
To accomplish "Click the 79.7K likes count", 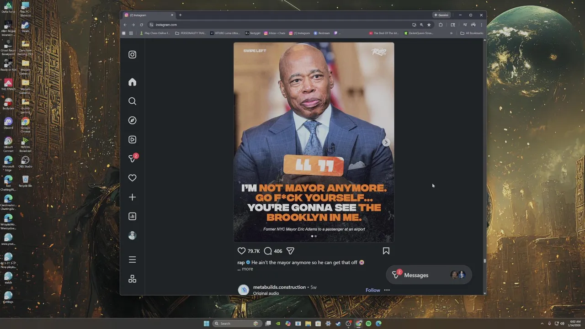I will 254,251.
